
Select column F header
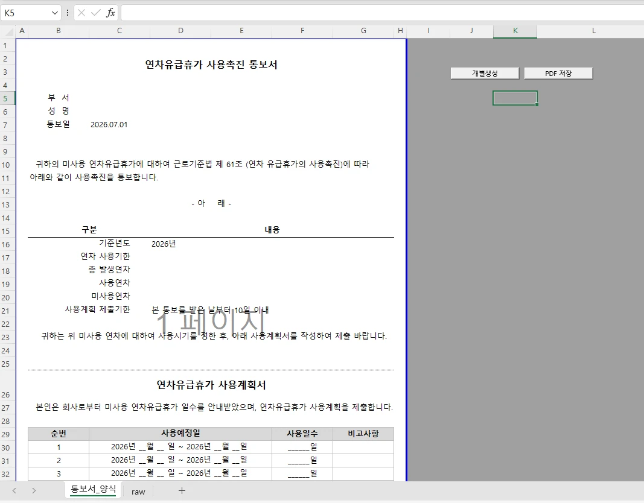[x=302, y=31]
